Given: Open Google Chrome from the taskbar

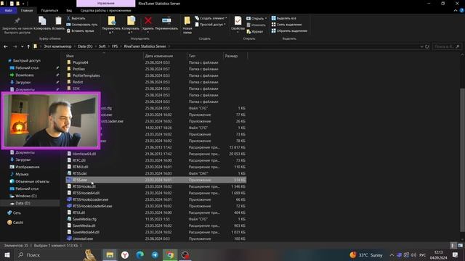Looking at the screenshot, I should [170, 254].
